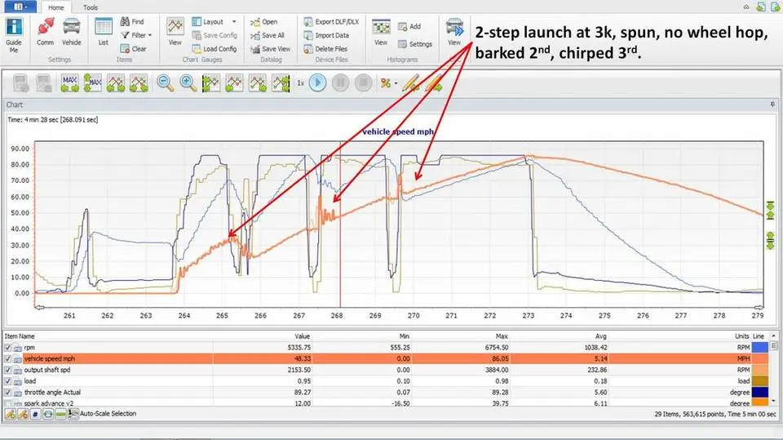783x440 pixels.
Task: Toggle the throttle angle Actual checkbox
Action: 8,393
